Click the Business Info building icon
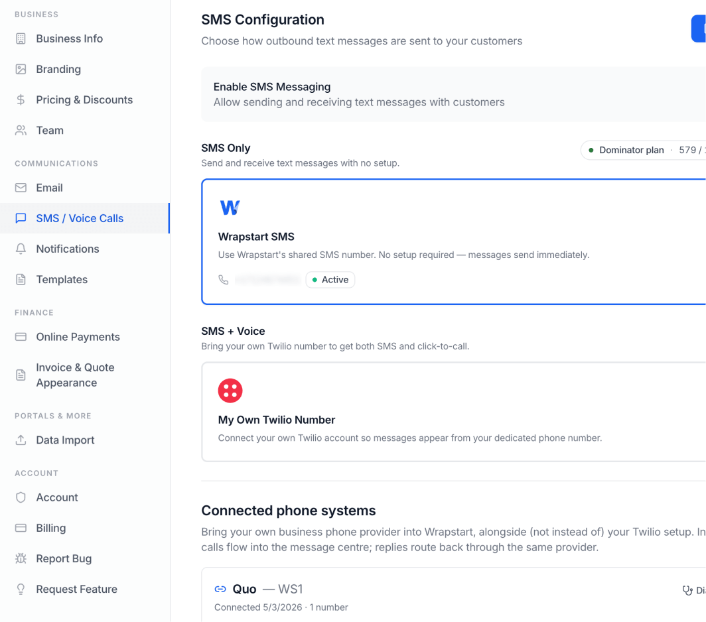706x622 pixels. click(21, 38)
